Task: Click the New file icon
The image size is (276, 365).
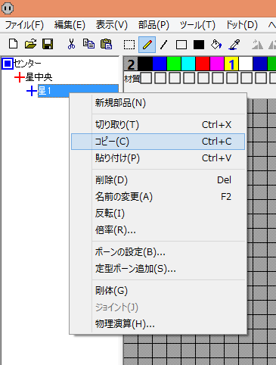Action: click(x=13, y=44)
